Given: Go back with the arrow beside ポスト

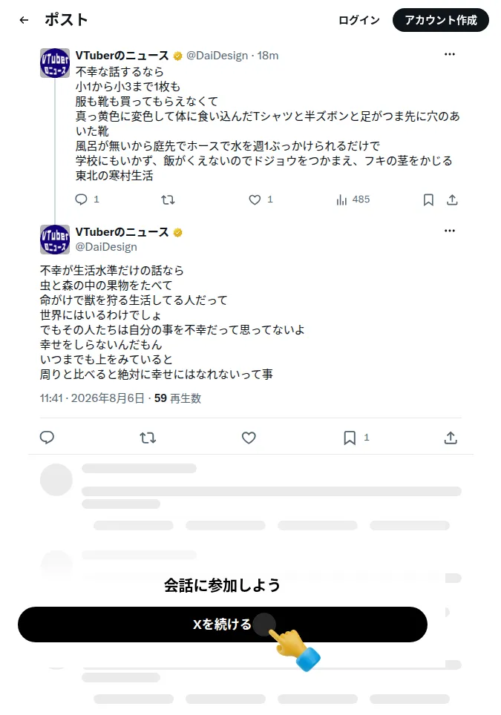Looking at the screenshot, I should (x=24, y=20).
